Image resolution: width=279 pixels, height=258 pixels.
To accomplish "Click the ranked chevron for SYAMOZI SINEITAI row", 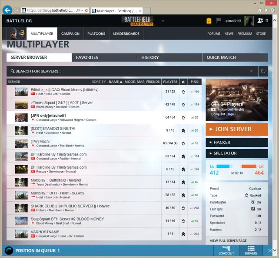I will [183, 130].
